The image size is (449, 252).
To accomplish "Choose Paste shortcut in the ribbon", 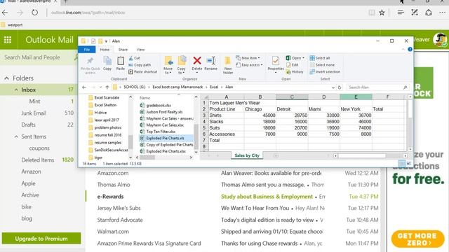I will click(143, 71).
